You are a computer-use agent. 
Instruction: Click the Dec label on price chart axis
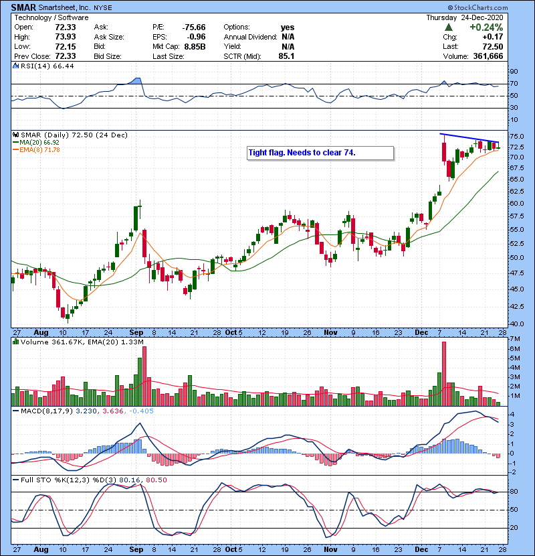pyautogui.click(x=421, y=333)
